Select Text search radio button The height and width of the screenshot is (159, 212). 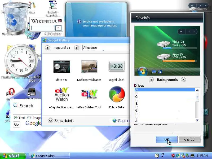tap(16, 118)
